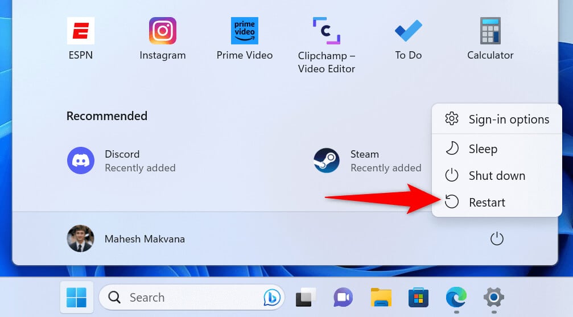Click the power symbol beside Shut down

pyautogui.click(x=452, y=175)
